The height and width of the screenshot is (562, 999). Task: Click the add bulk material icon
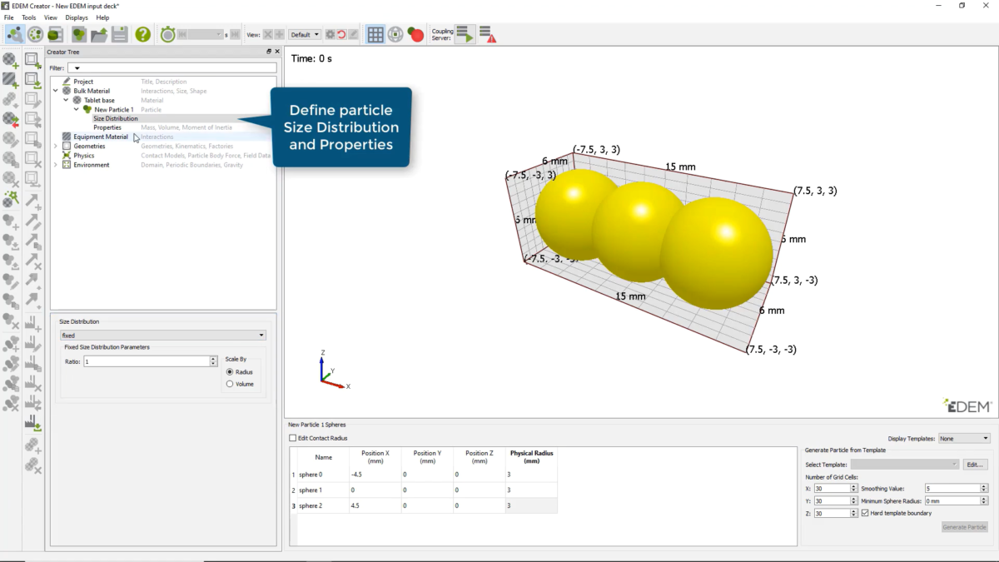click(11, 61)
